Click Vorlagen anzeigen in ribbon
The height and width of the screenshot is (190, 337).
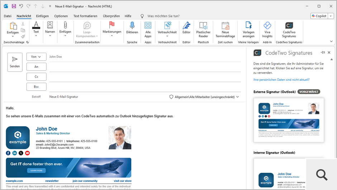coord(248,30)
